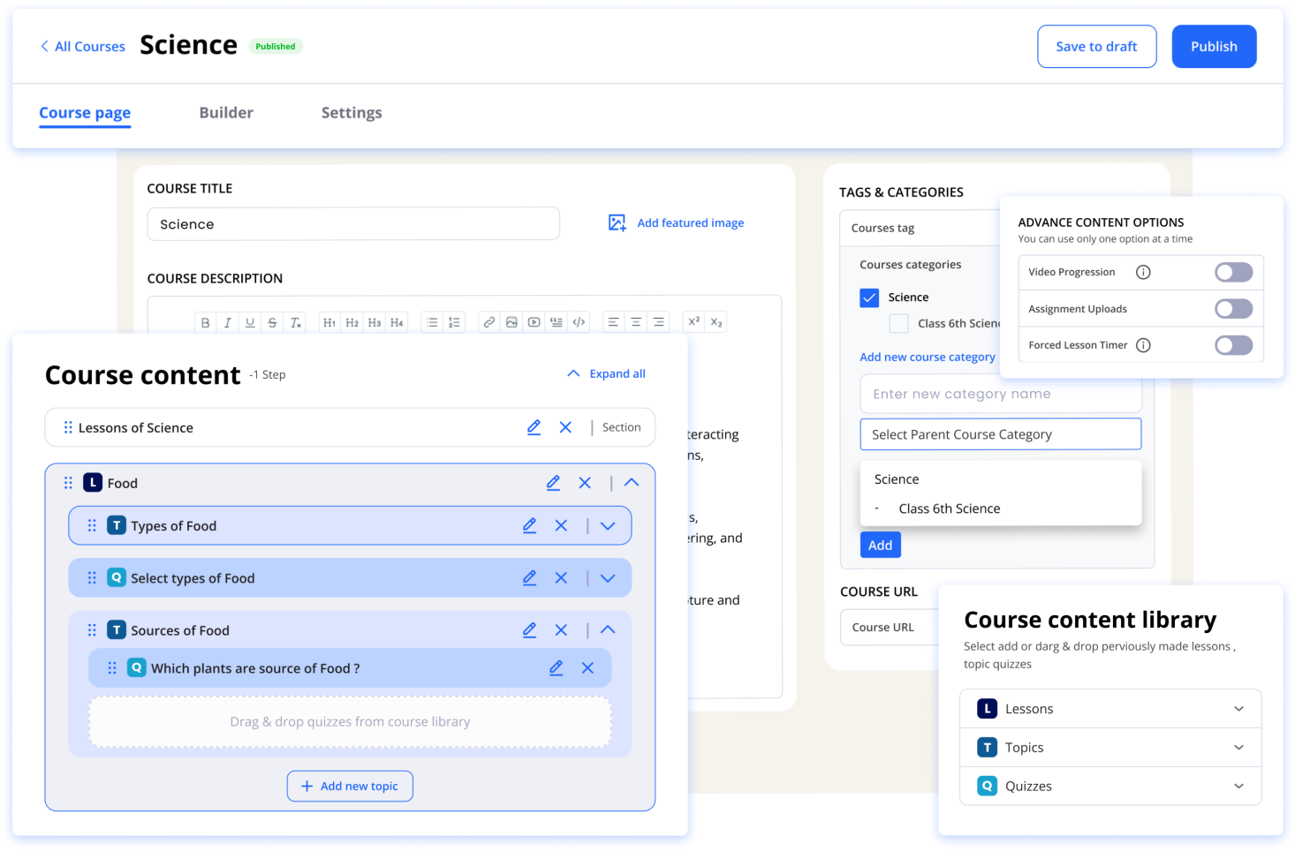The height and width of the screenshot is (851, 1295).
Task: Uncheck the Science category checkbox
Action: click(x=869, y=297)
